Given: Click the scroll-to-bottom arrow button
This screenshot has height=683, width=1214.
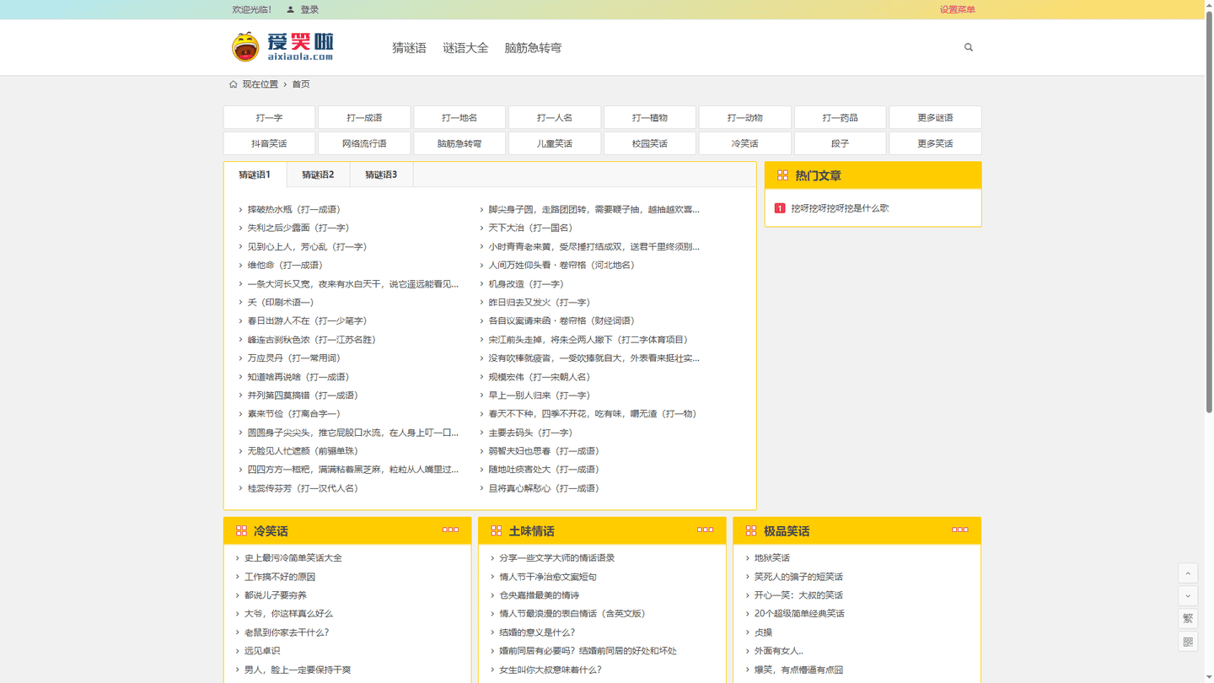Looking at the screenshot, I should (x=1188, y=596).
